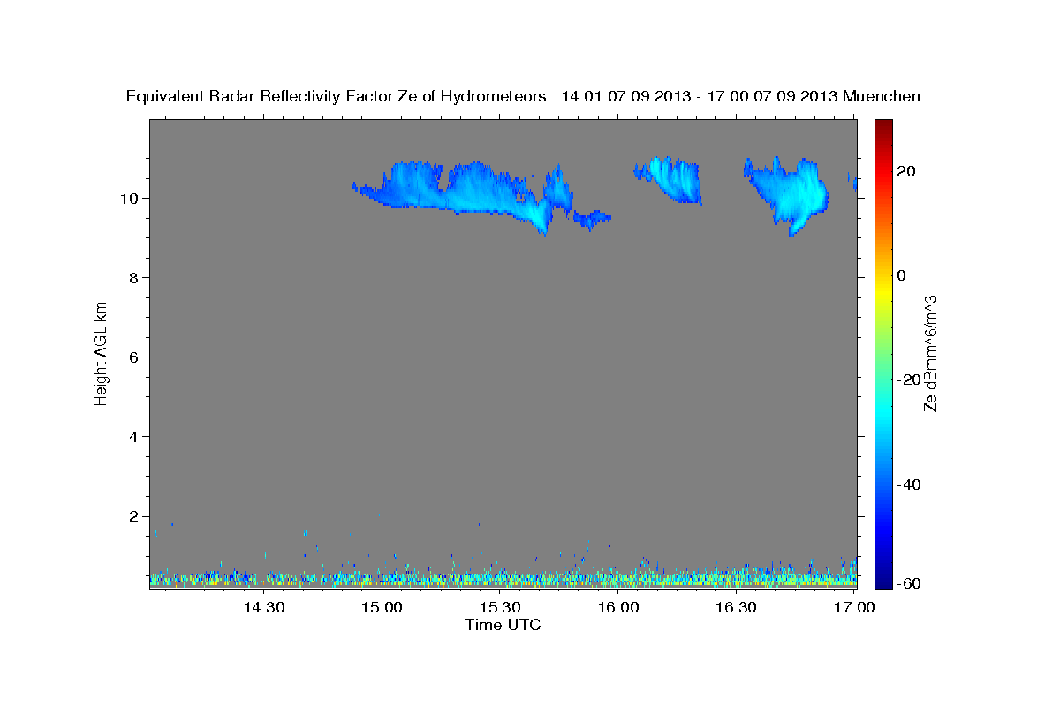Click the dark blue bottom of colorbar
1060x706 pixels.
pos(884,581)
